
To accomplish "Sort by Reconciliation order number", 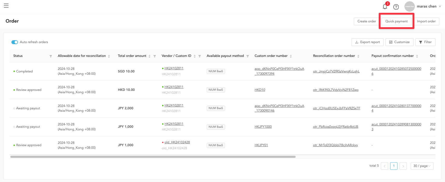I will pos(358,56).
